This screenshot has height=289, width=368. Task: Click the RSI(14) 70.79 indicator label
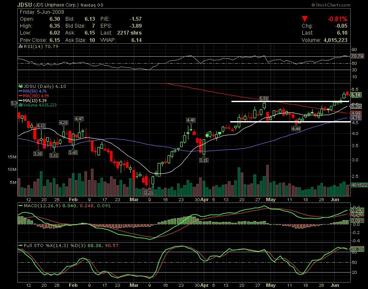[x=41, y=46]
